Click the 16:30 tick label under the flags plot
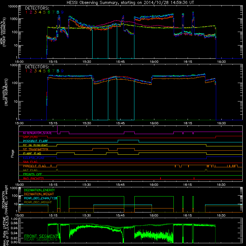 tap(221, 184)
